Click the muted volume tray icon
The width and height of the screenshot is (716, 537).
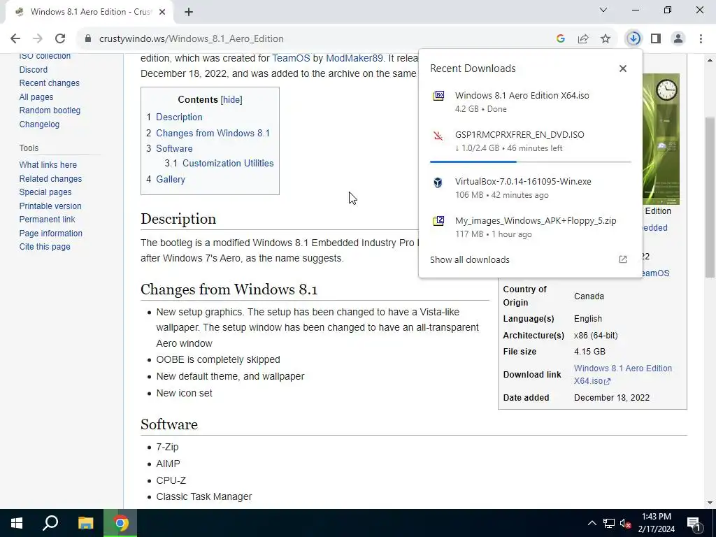(625, 523)
